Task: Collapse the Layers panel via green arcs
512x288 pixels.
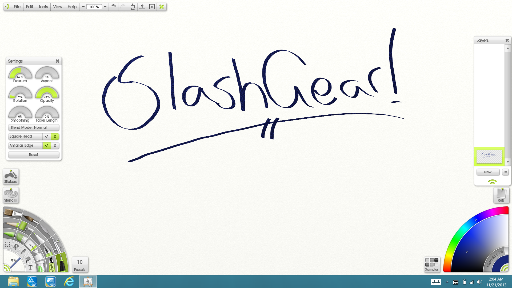Action: click(x=492, y=182)
